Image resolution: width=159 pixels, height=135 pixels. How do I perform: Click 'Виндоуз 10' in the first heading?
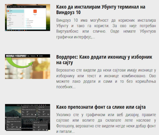[68, 12]
